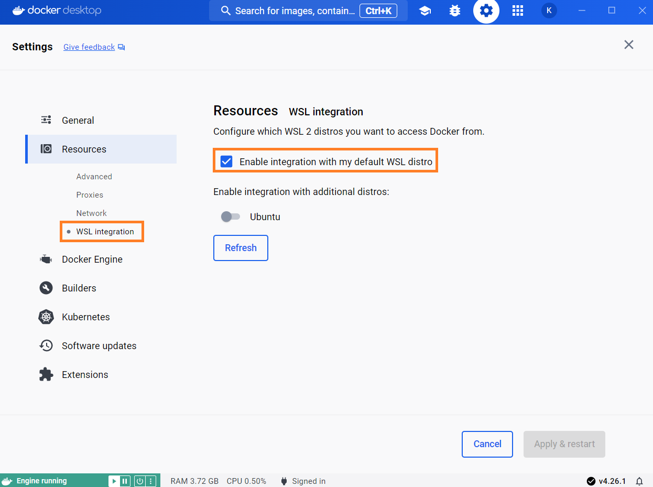This screenshot has height=487, width=653.
Task: Open engine more options vertical dots
Action: [150, 481]
